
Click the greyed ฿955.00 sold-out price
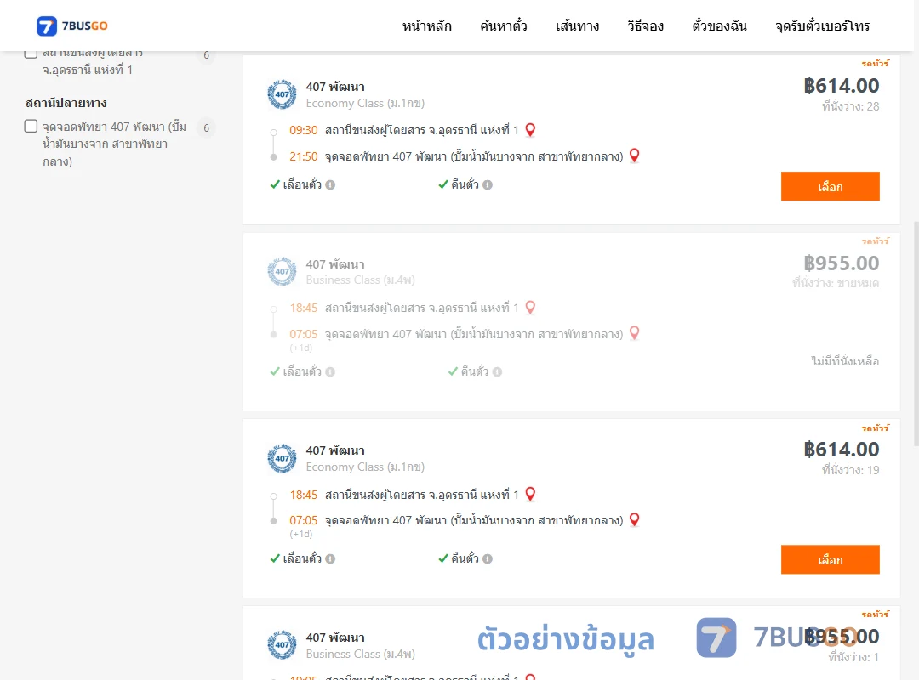[x=841, y=263]
